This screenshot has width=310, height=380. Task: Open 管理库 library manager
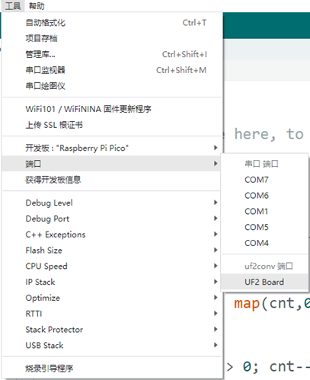coord(111,54)
